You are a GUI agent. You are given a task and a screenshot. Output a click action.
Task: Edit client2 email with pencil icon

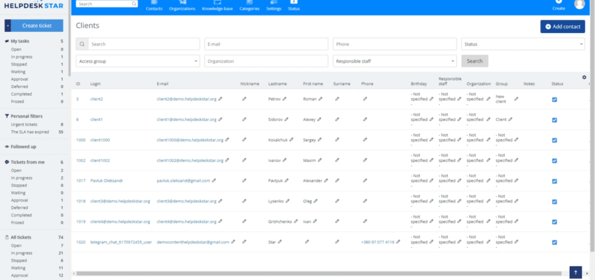pyautogui.click(x=220, y=99)
